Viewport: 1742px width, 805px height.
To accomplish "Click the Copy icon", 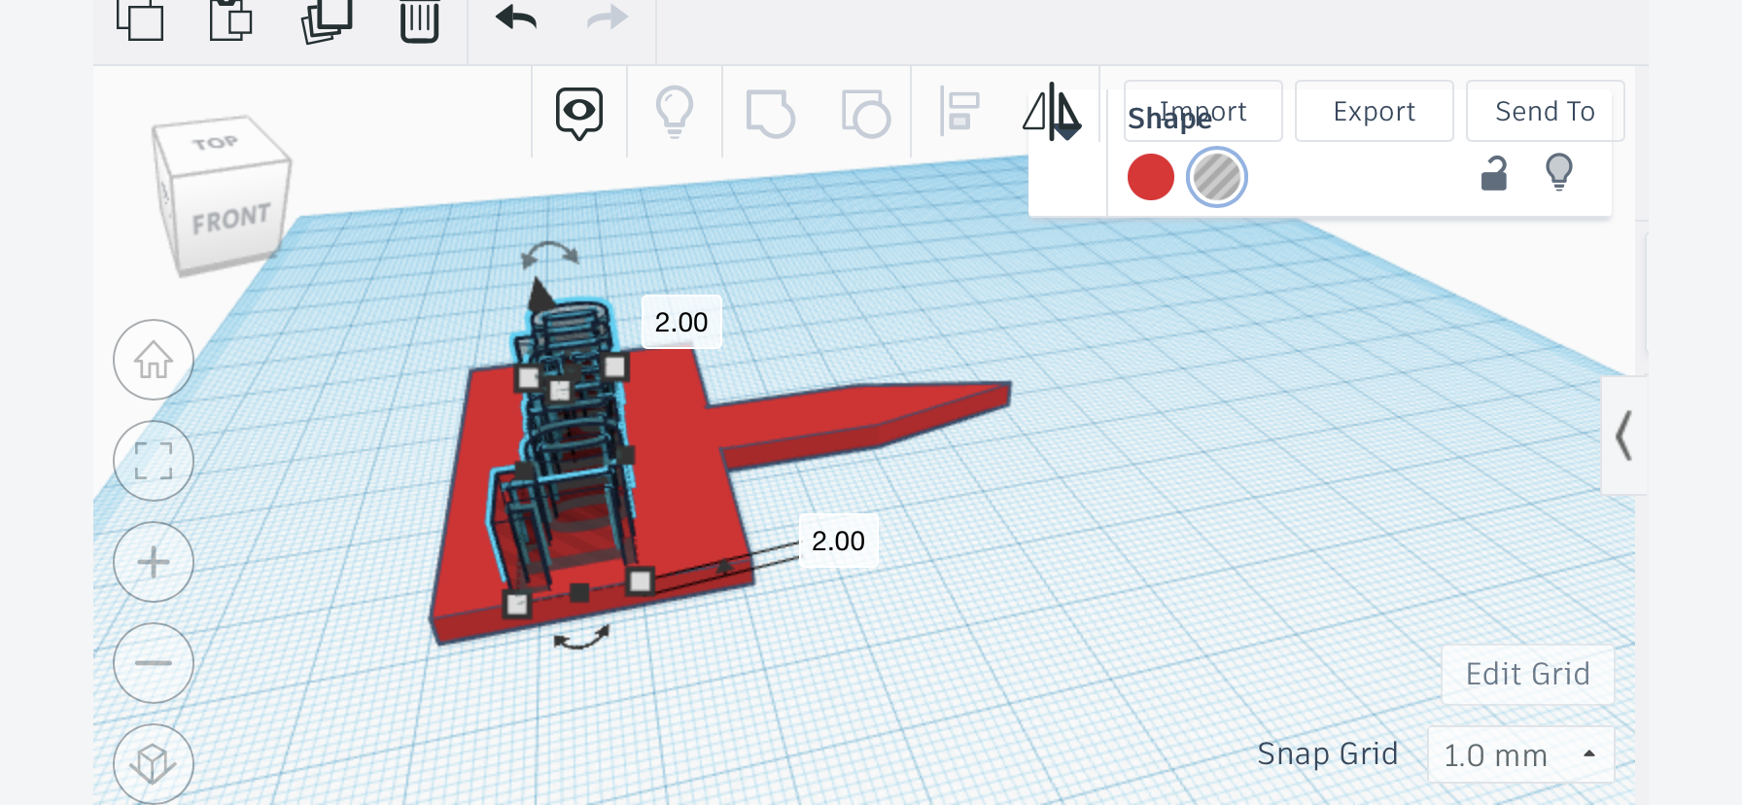I will click(x=140, y=19).
